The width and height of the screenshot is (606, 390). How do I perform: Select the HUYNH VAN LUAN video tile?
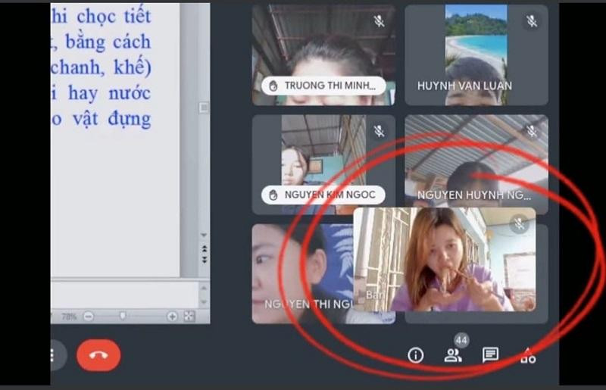coord(476,55)
